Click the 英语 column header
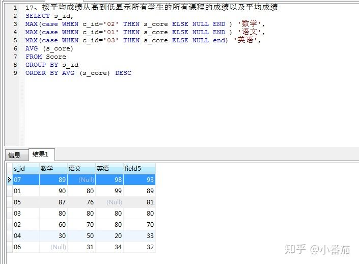359x264 pixels. 109,169
